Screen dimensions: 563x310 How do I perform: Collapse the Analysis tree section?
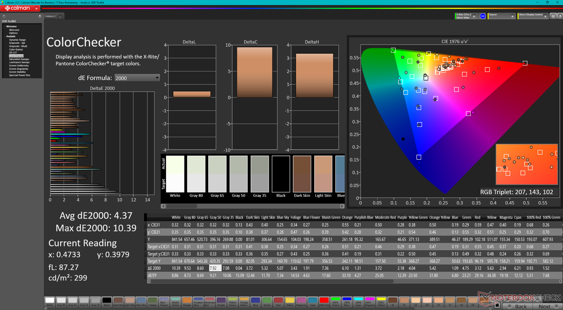point(5,36)
